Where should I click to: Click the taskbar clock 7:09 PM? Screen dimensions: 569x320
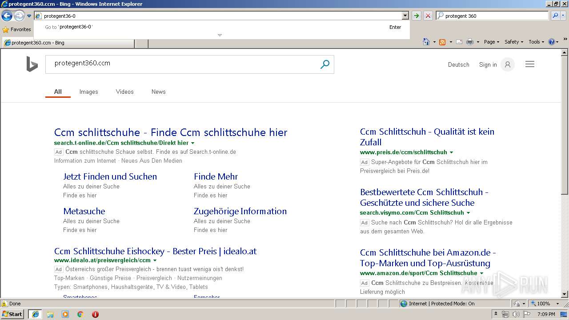click(546, 314)
